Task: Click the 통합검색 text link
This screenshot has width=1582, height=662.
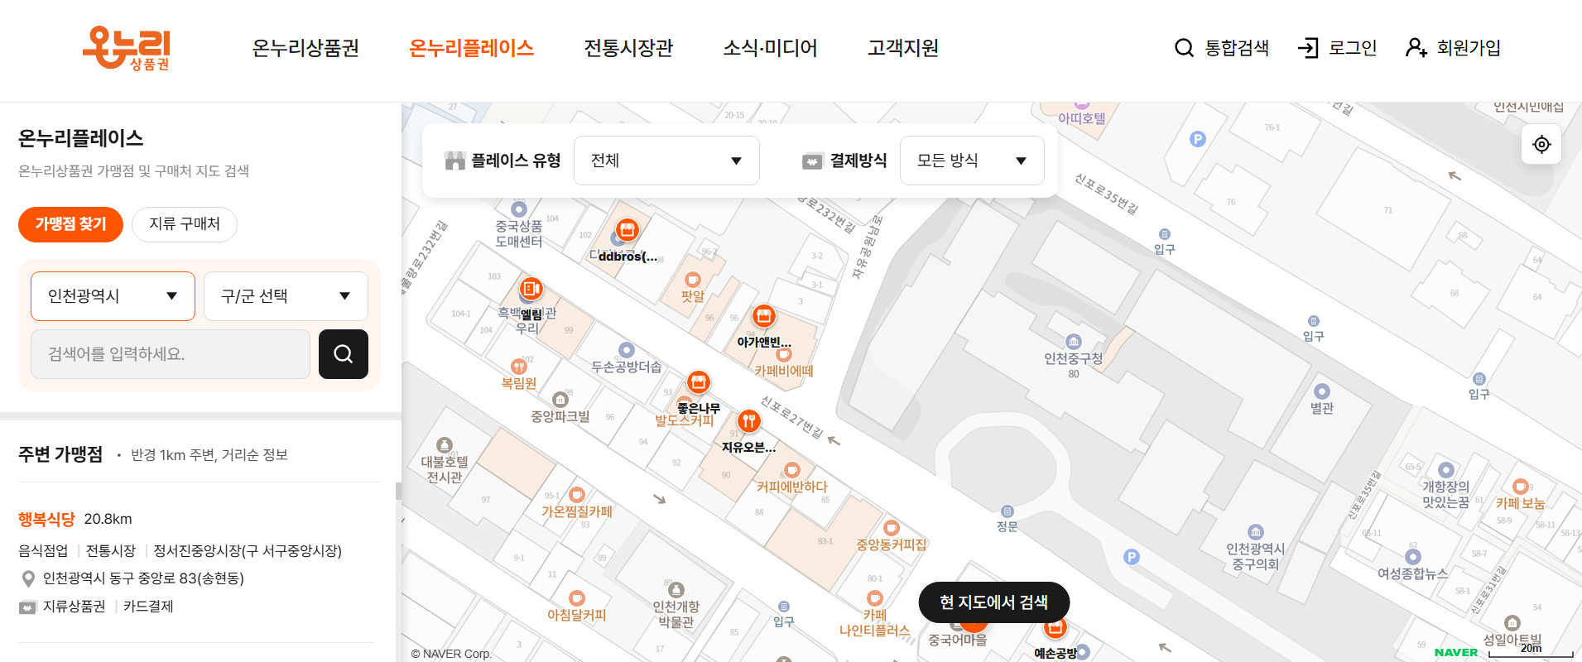Action: (x=1237, y=48)
